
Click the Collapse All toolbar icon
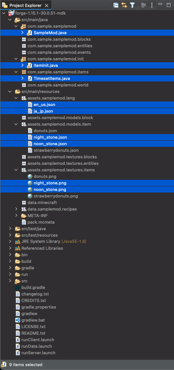[x=116, y=5]
